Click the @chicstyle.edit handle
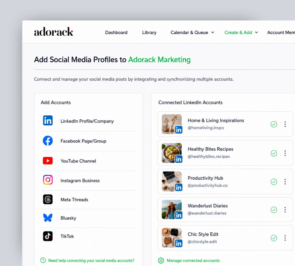295x266 pixels. (202, 241)
